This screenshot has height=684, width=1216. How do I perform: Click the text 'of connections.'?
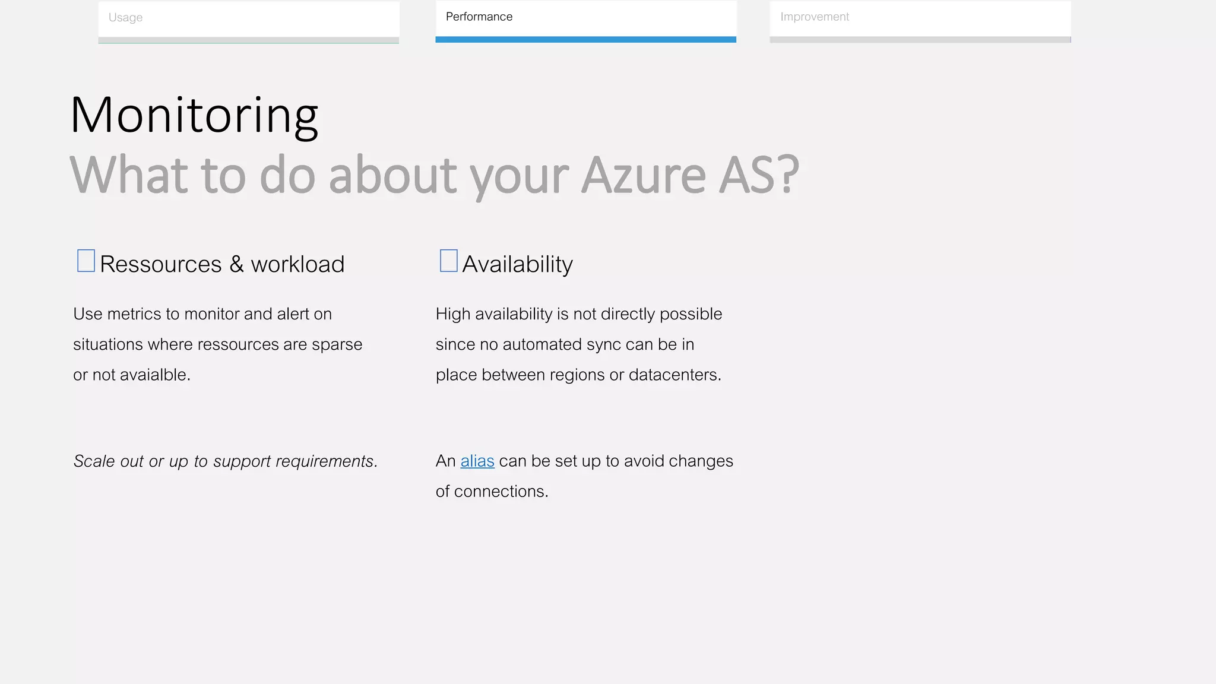coord(492,492)
